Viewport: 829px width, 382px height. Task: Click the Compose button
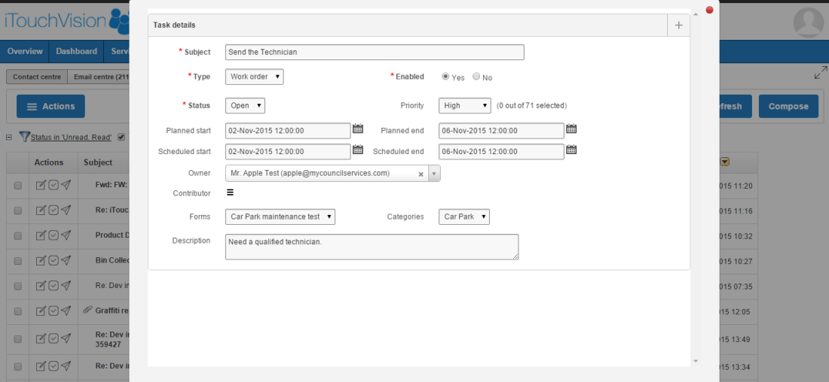pos(788,107)
